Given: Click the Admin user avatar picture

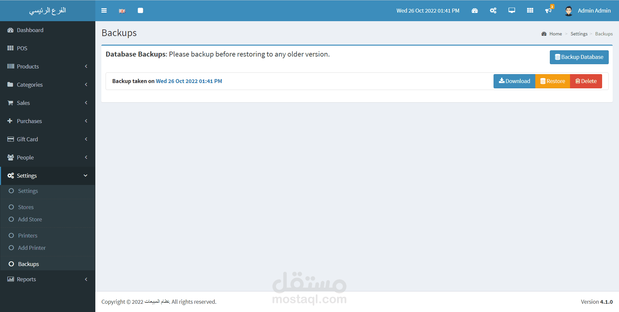Looking at the screenshot, I should pyautogui.click(x=569, y=11).
